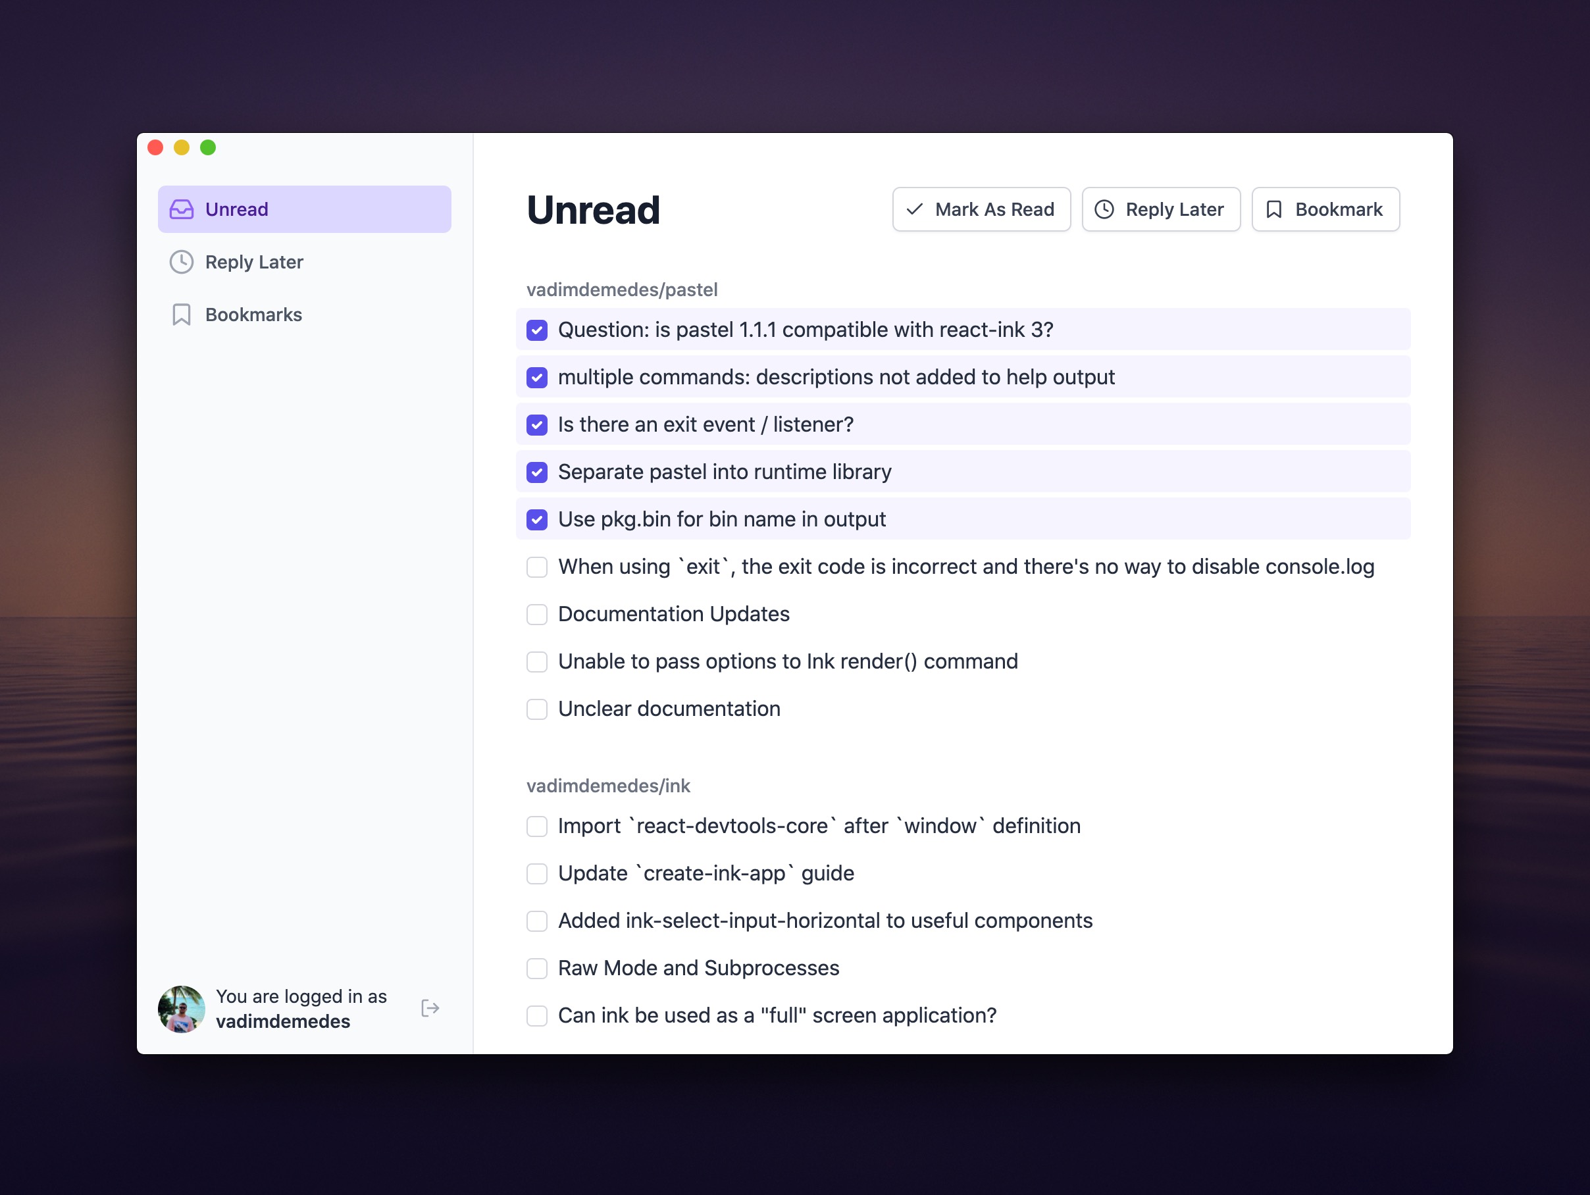Open the Unread sidebar section

point(305,209)
